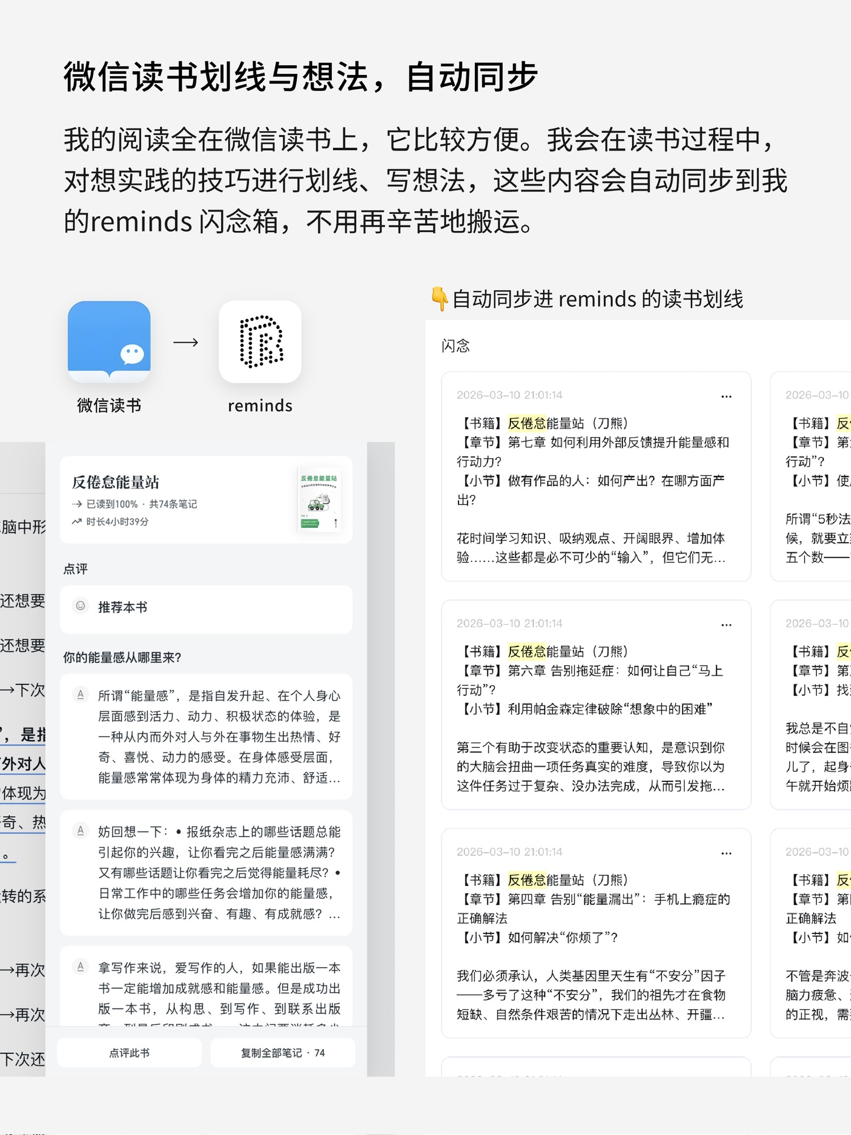Click the blue 微信读书 app icon
This screenshot has height=1135, width=851.
click(109, 342)
